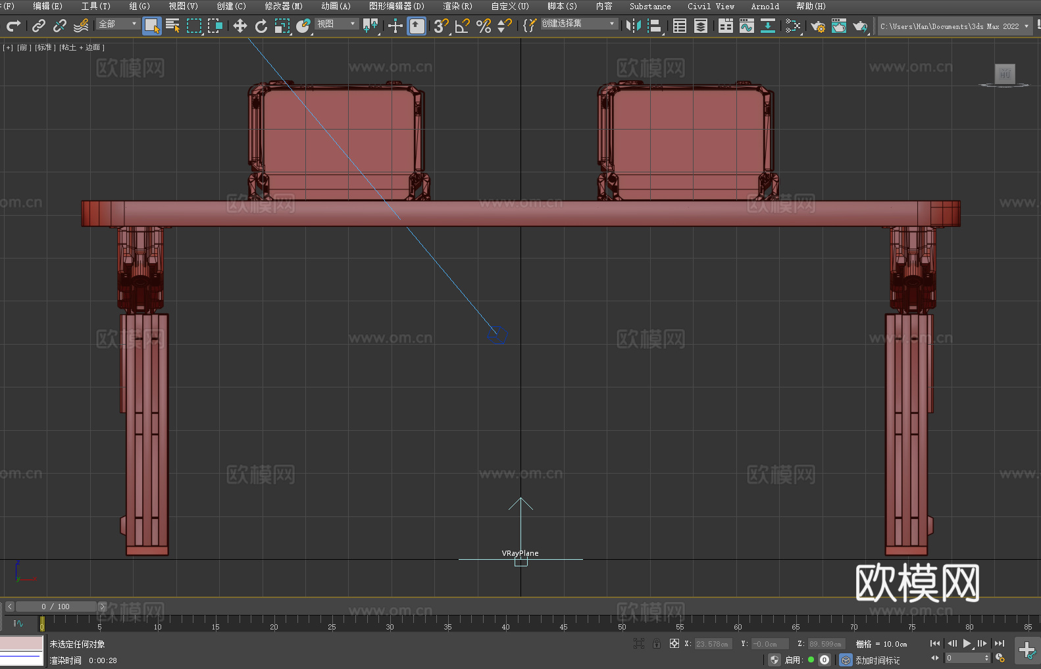Click the pink object color swatch
This screenshot has height=669, width=1041.
point(22,643)
